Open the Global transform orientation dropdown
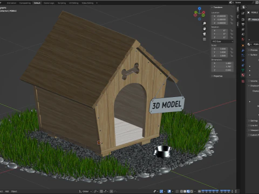The image size is (259, 194). tap(85, 191)
